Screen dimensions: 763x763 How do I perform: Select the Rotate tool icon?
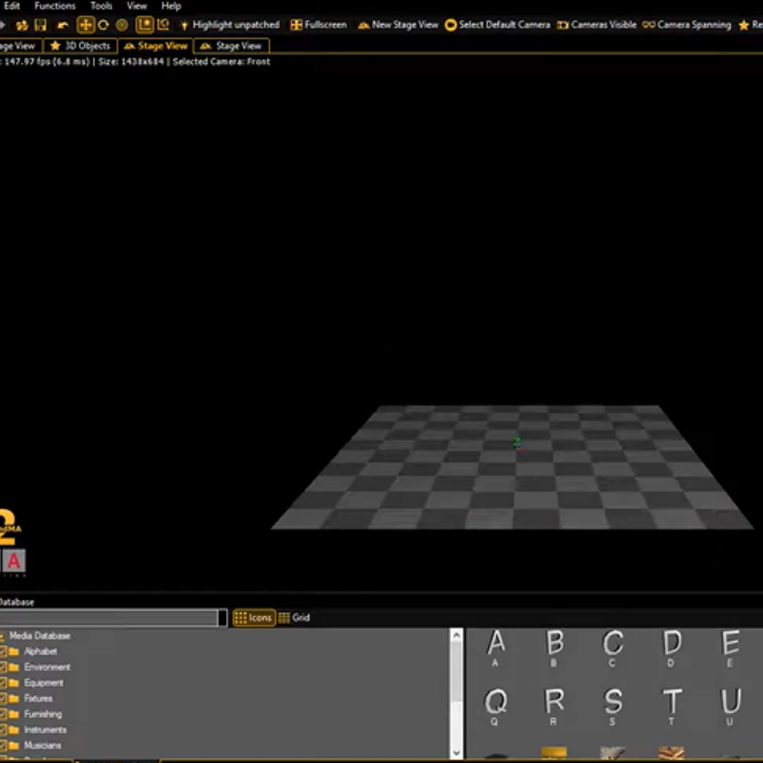click(103, 25)
